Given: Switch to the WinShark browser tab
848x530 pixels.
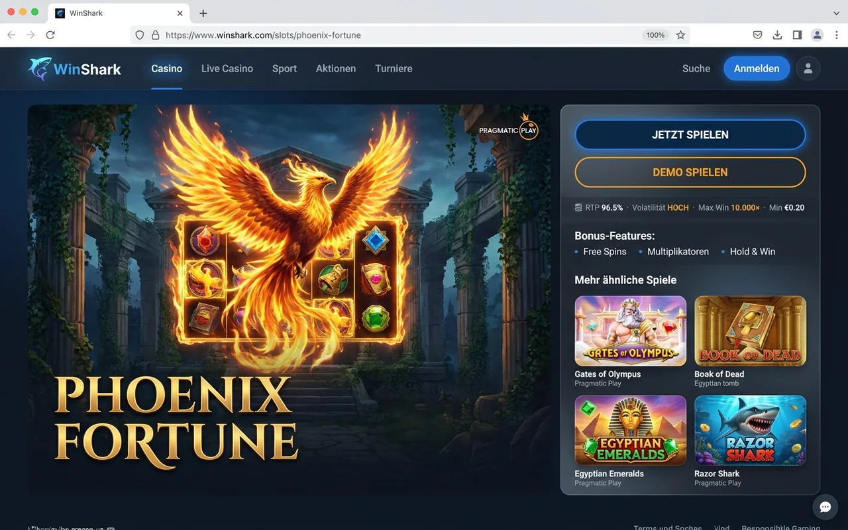Looking at the screenshot, I should pyautogui.click(x=119, y=13).
